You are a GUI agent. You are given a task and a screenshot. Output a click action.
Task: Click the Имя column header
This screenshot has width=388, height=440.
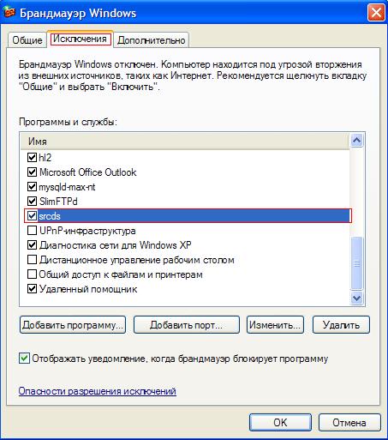click(184, 142)
